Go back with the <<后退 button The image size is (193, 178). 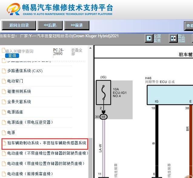pyautogui.click(x=50, y=25)
